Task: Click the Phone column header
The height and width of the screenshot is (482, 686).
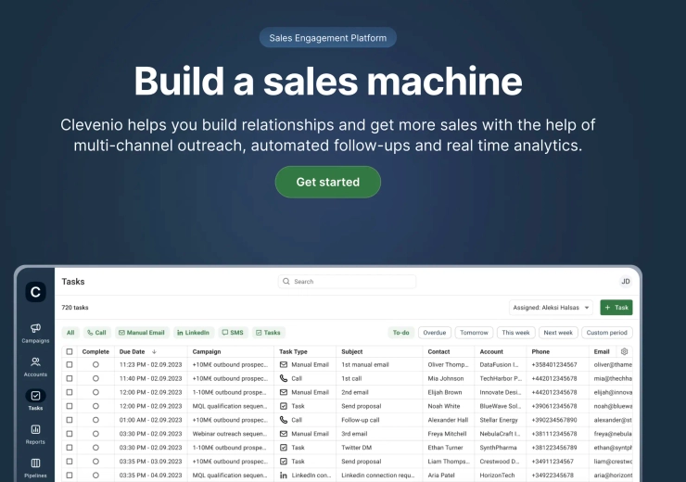Action: point(540,351)
